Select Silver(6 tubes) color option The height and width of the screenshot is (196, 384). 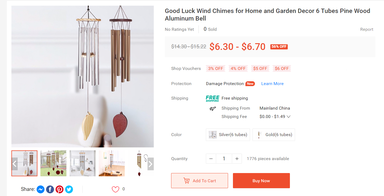228,135
